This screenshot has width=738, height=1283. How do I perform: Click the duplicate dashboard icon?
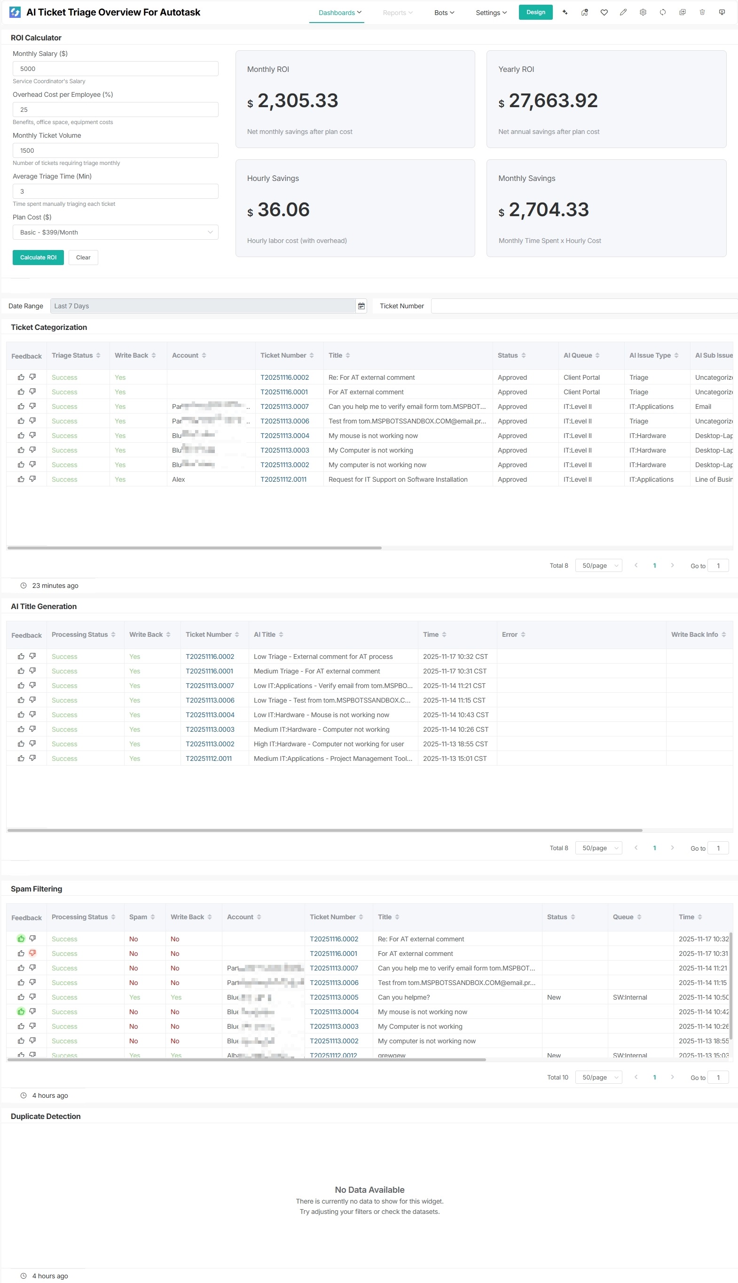682,12
